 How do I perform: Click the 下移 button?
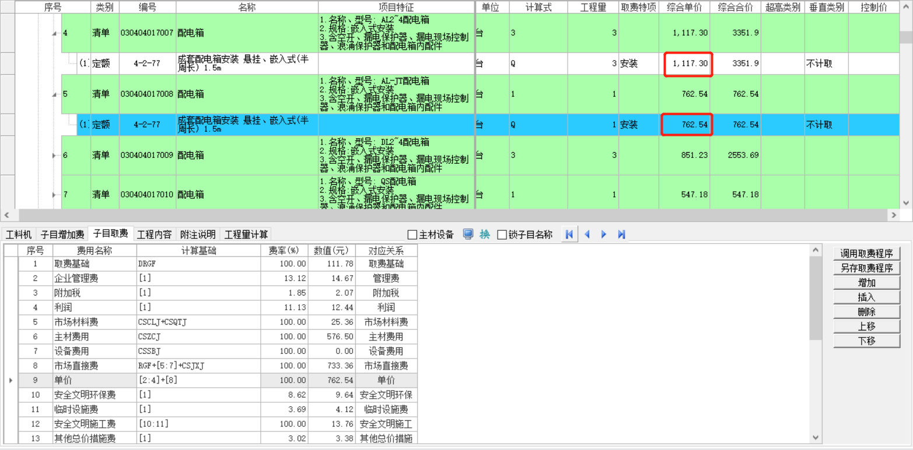(866, 341)
